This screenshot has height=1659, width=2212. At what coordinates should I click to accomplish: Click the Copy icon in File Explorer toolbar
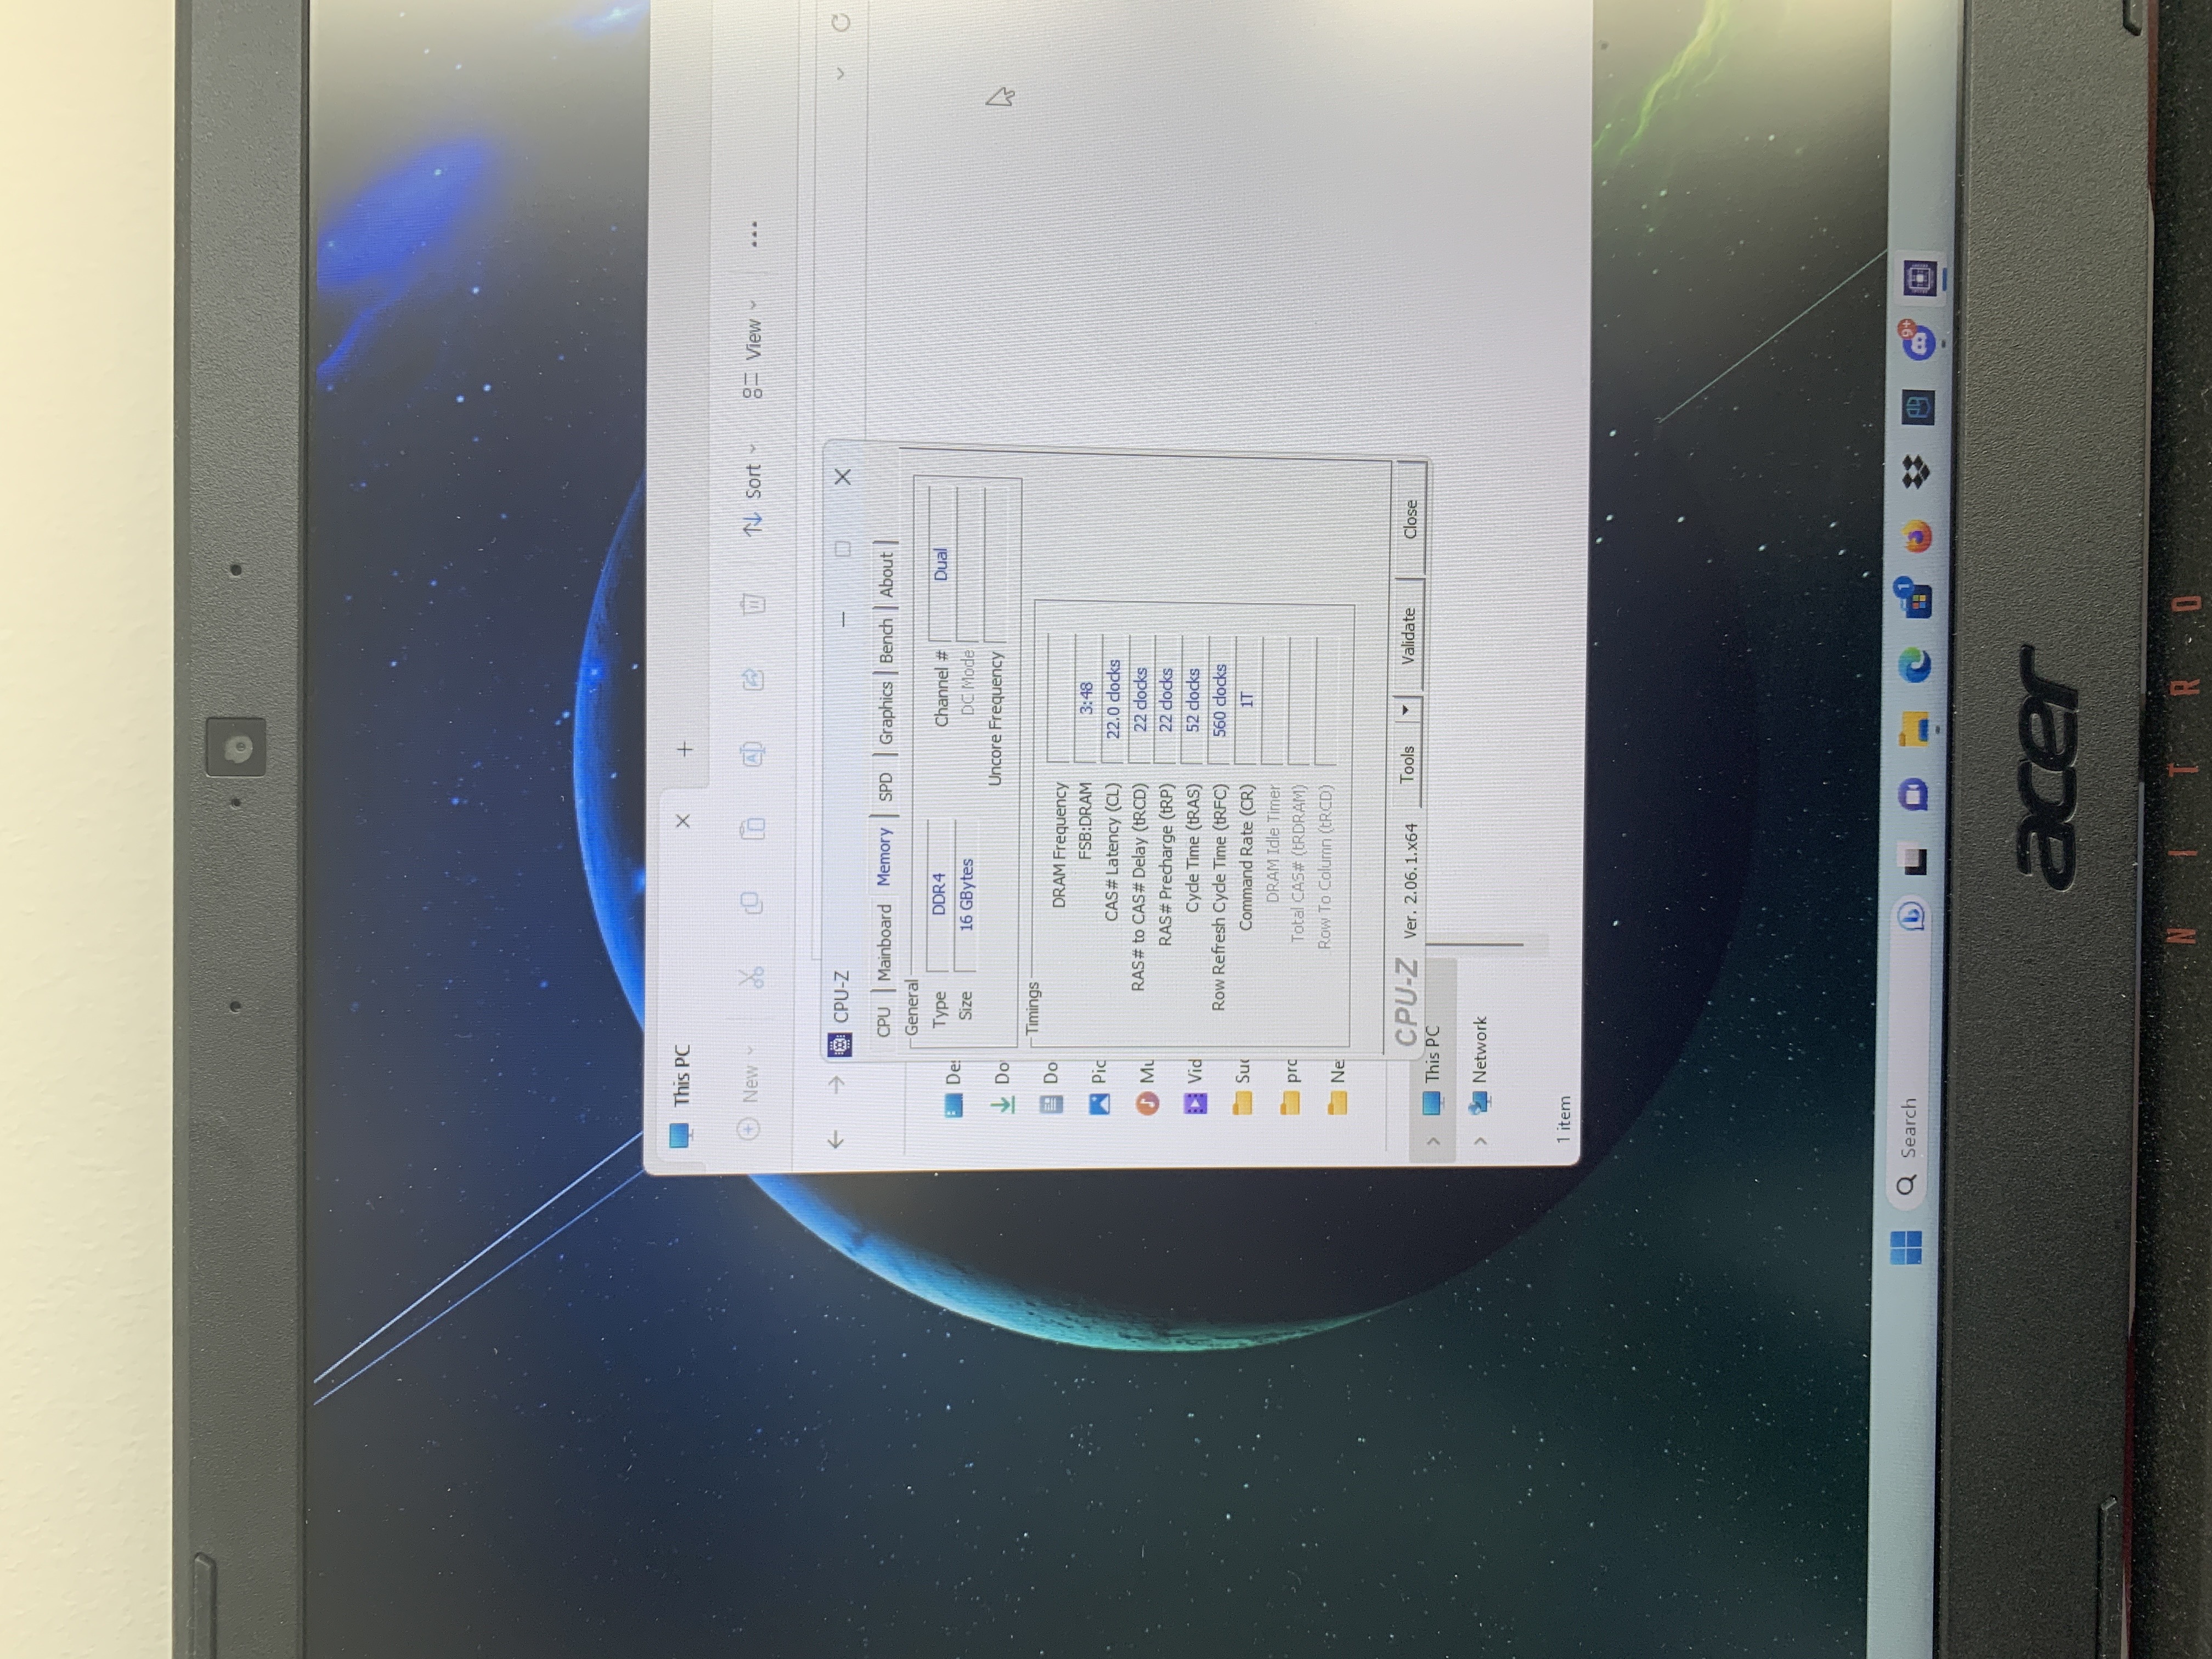752,903
